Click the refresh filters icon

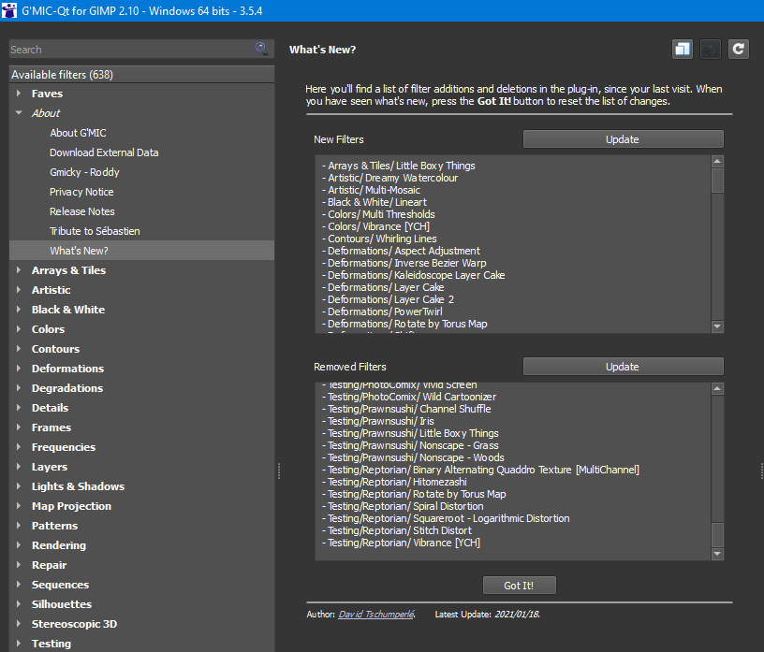pyautogui.click(x=739, y=50)
